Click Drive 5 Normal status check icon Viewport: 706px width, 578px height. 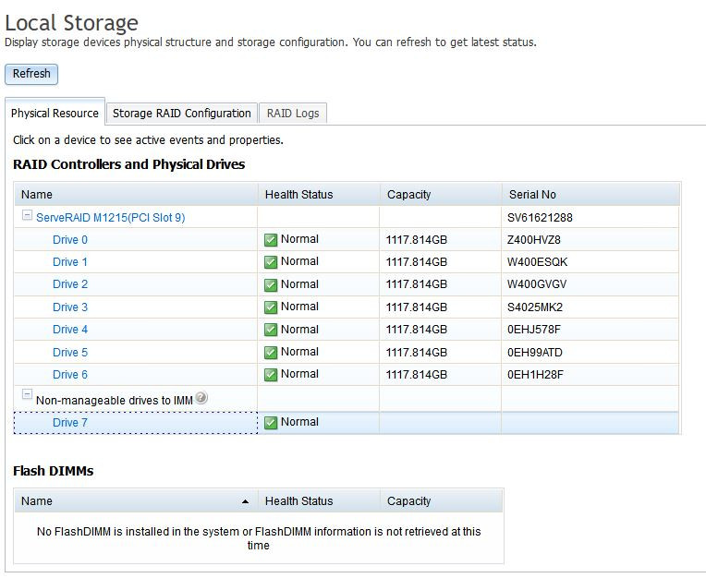click(271, 353)
